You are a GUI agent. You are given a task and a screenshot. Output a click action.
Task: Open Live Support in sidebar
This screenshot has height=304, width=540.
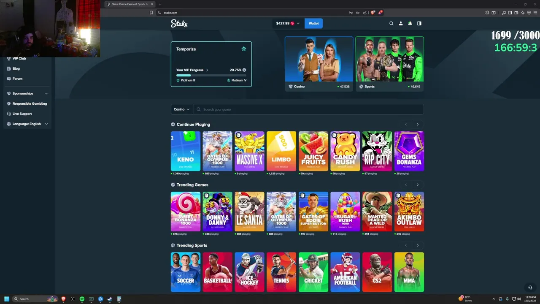click(x=22, y=114)
